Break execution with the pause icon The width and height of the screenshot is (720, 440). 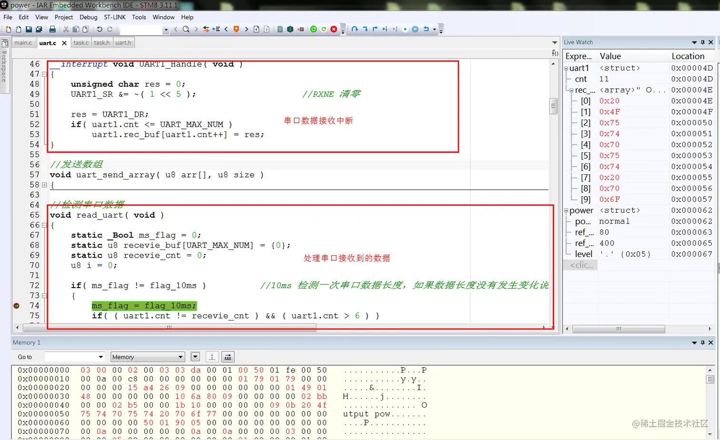415,30
